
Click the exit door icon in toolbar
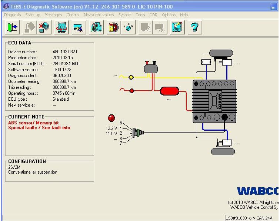[x=12, y=27]
